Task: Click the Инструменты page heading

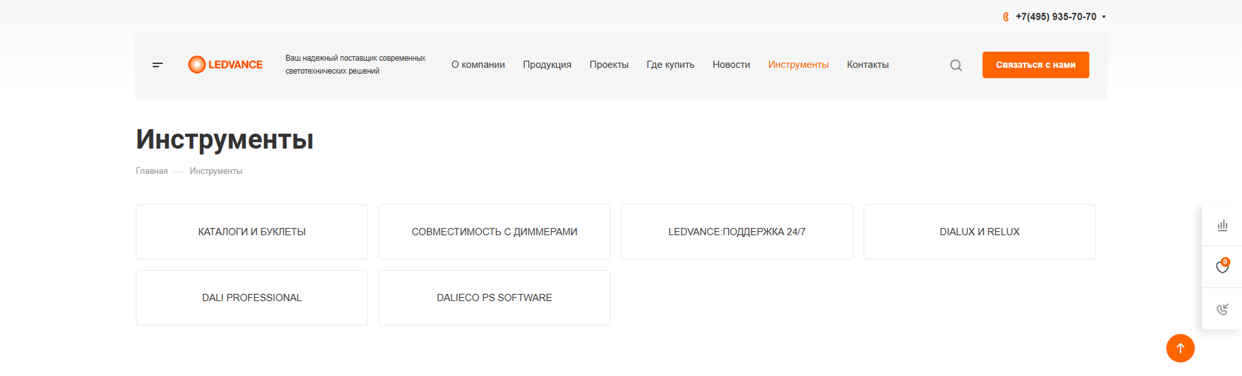Action: pos(224,140)
